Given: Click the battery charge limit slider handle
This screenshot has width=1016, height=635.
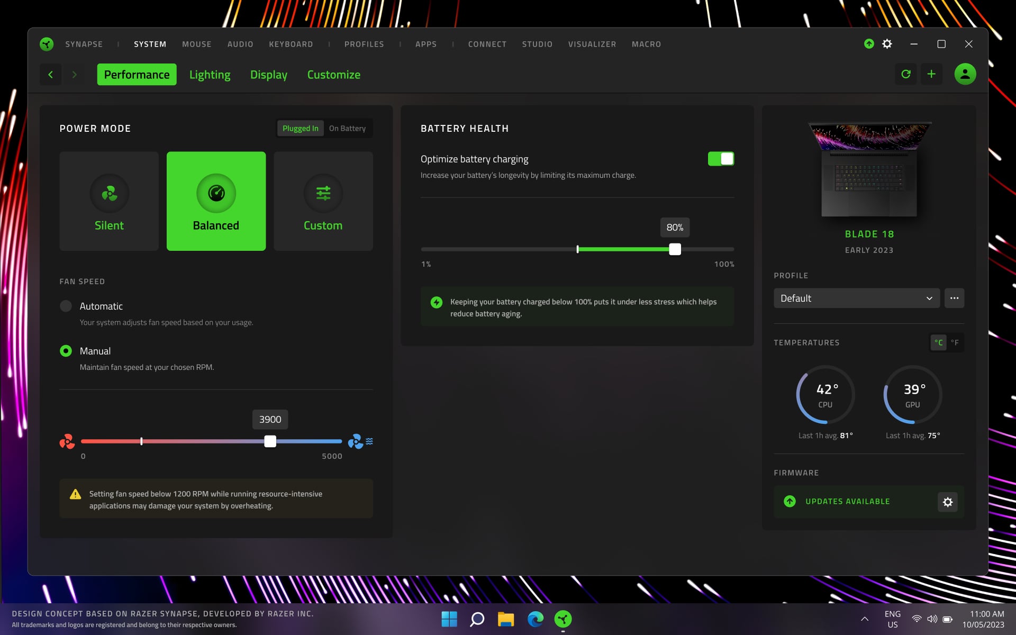Looking at the screenshot, I should (675, 249).
